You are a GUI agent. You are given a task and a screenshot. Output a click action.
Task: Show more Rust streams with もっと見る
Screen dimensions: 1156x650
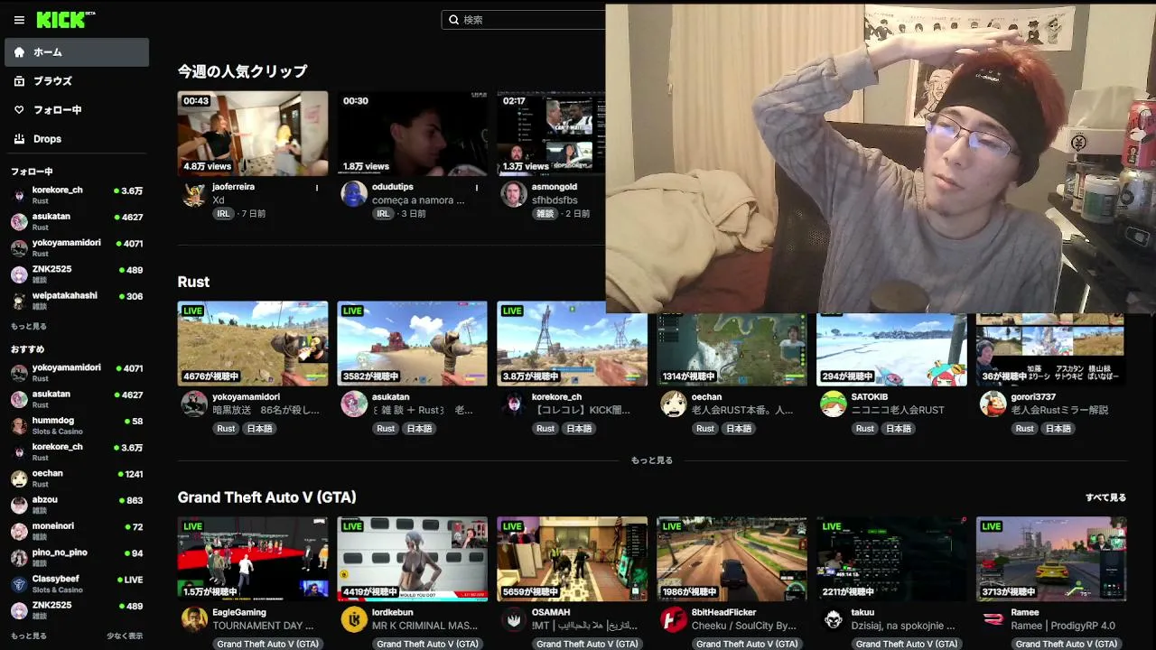[652, 460]
